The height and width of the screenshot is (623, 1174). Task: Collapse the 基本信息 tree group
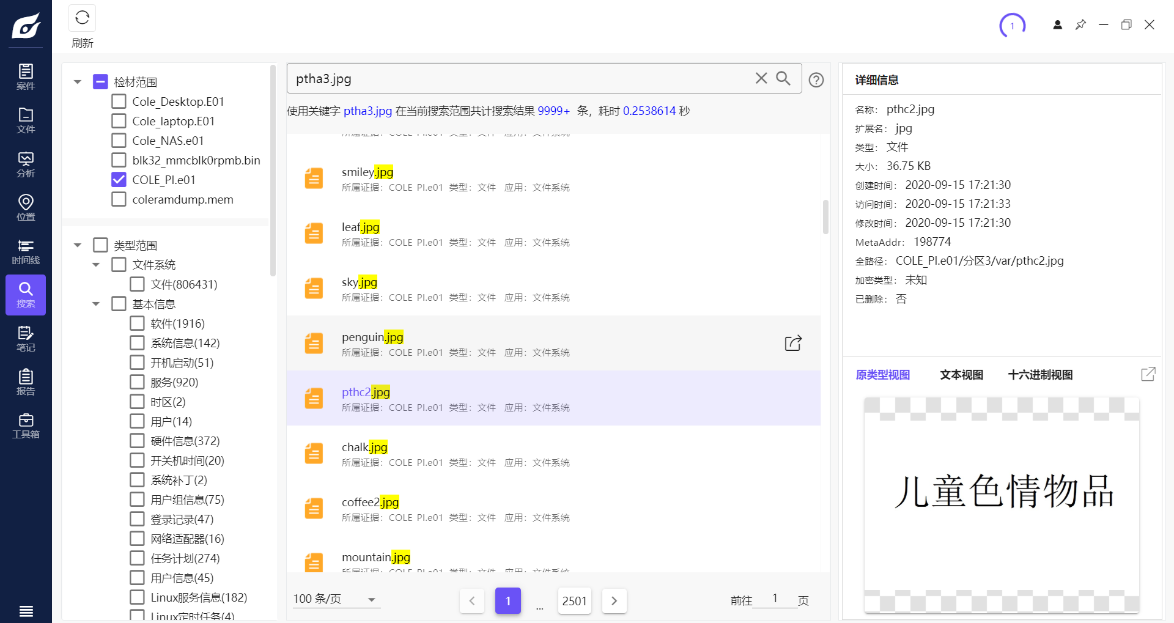pyautogui.click(x=96, y=304)
